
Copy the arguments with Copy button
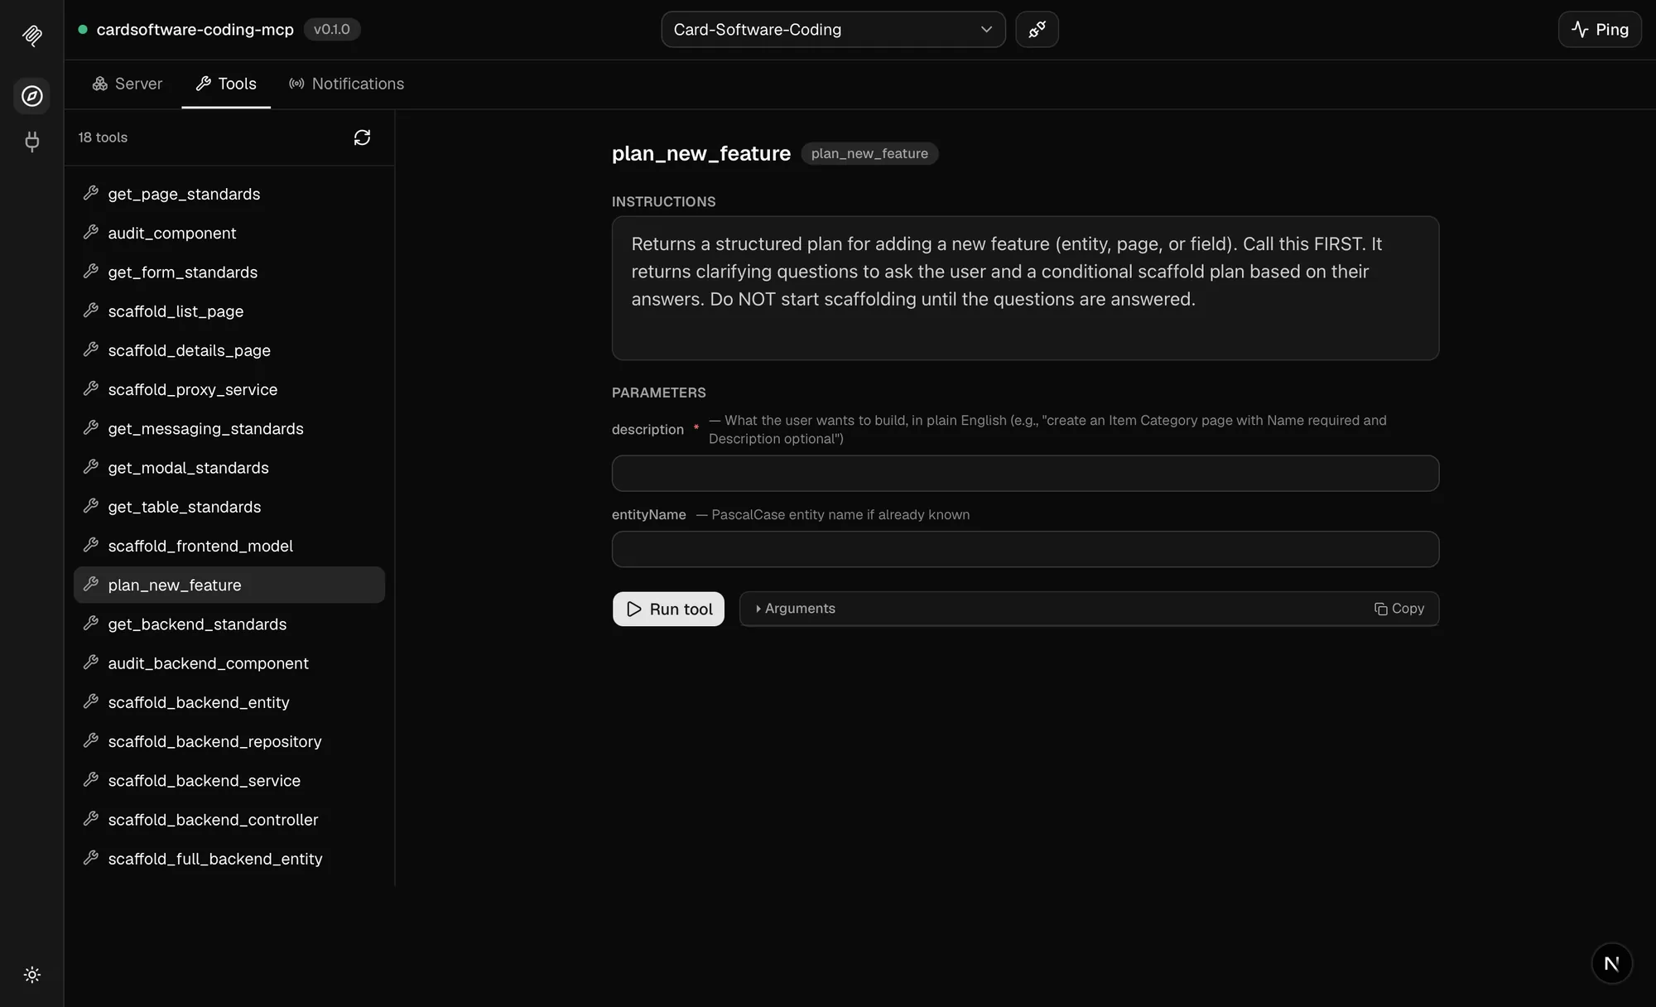pos(1399,609)
